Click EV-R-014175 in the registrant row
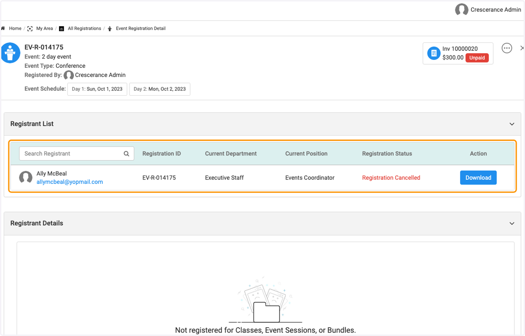Viewport: 525px width, 336px height. (159, 178)
